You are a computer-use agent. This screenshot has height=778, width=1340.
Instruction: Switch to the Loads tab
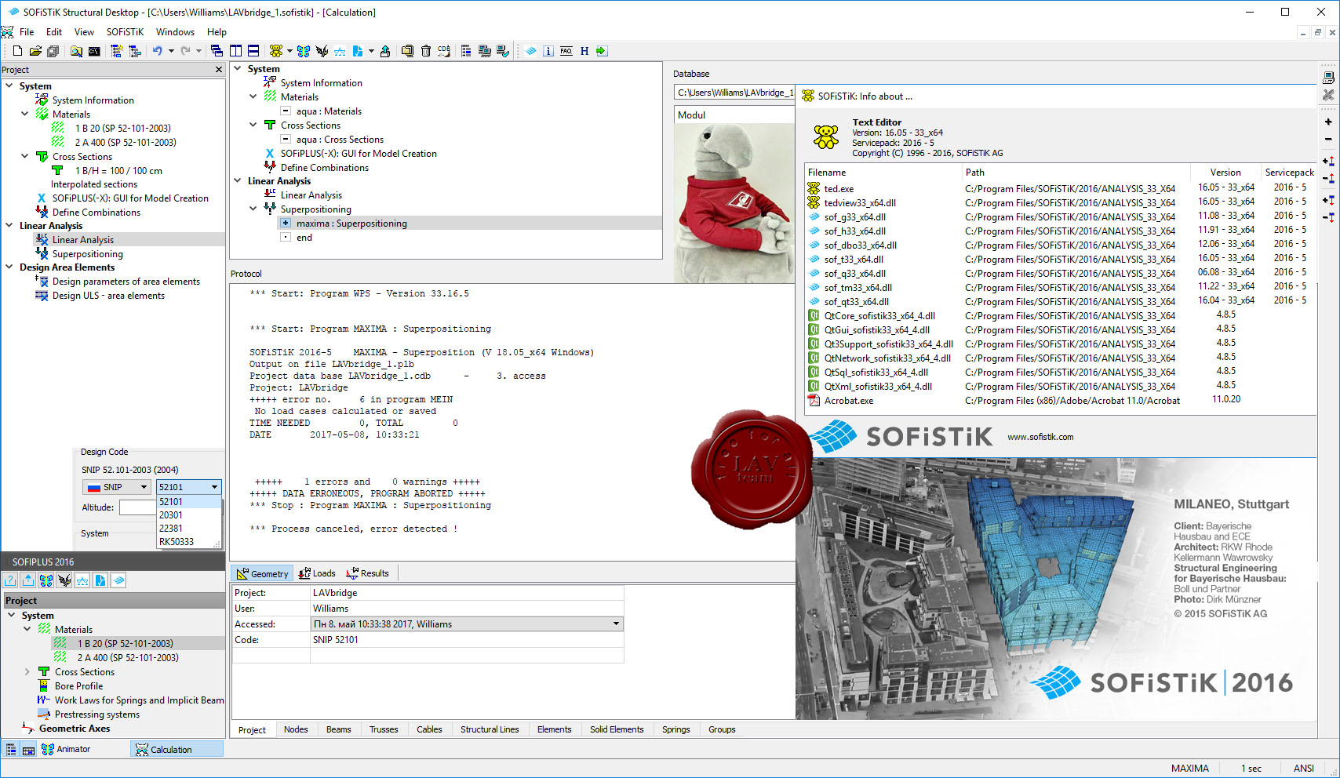pyautogui.click(x=318, y=573)
